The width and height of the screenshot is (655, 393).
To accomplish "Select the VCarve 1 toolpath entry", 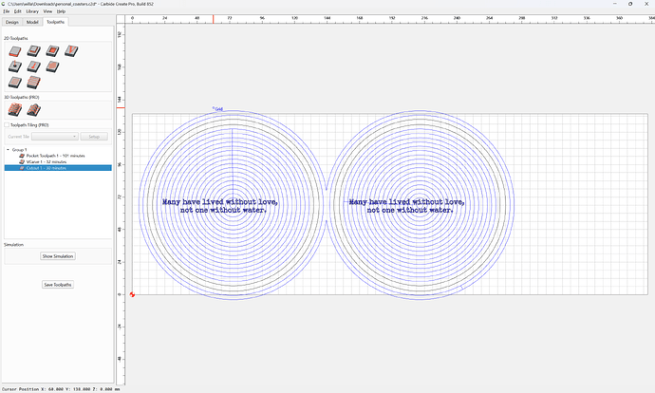I will point(43,161).
